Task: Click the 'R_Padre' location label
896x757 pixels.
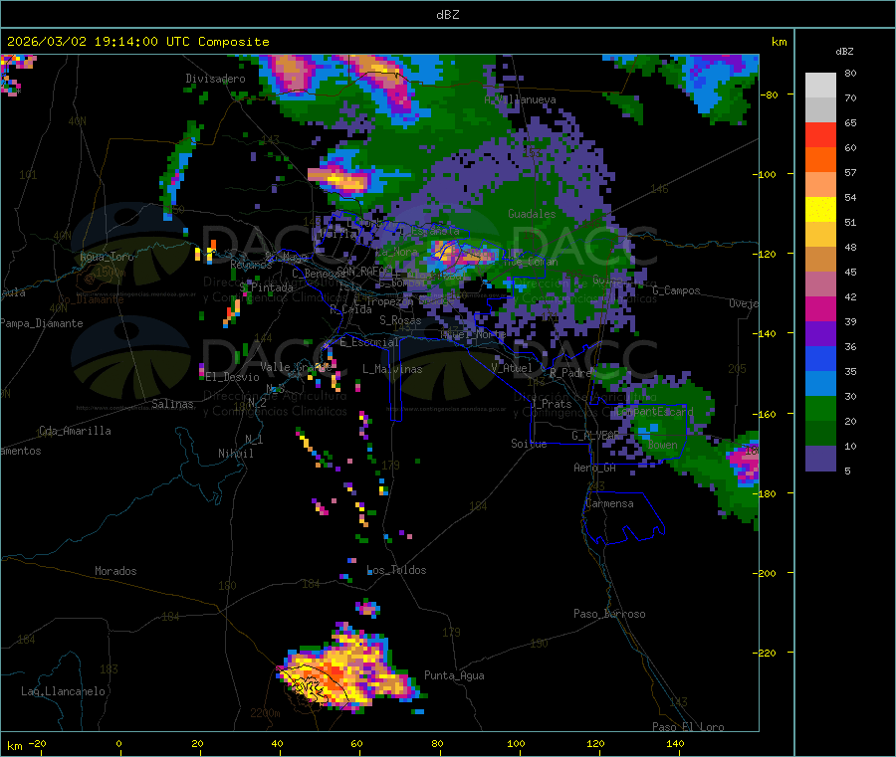Action: click(x=570, y=373)
